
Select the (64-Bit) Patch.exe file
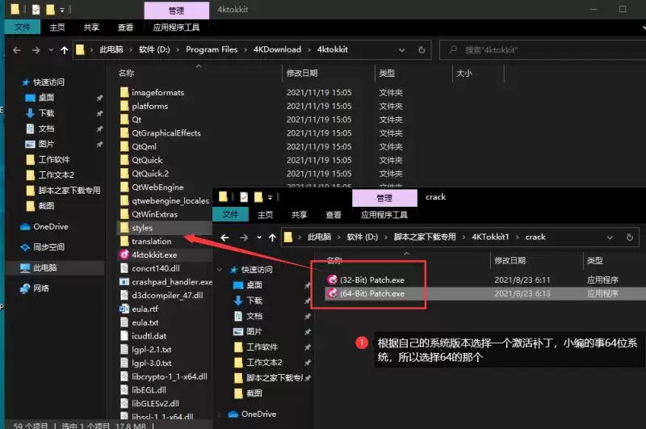click(x=371, y=293)
